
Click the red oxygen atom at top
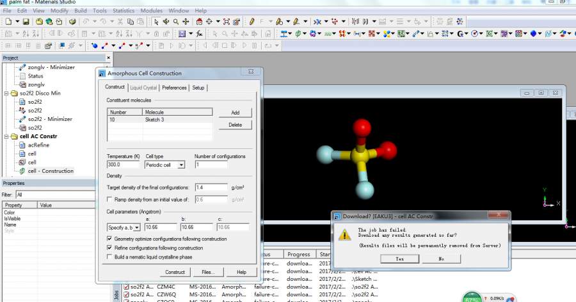tap(361, 129)
